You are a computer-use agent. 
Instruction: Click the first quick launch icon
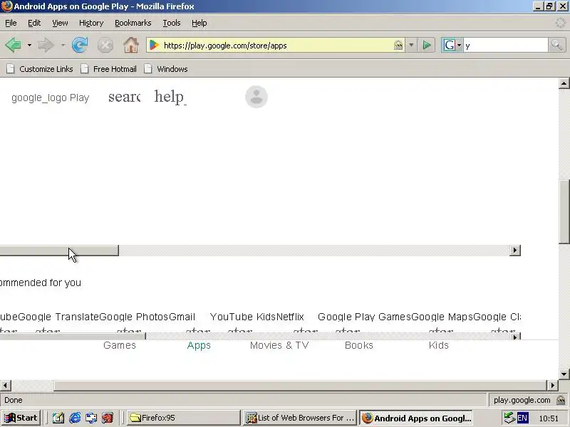coord(58,418)
